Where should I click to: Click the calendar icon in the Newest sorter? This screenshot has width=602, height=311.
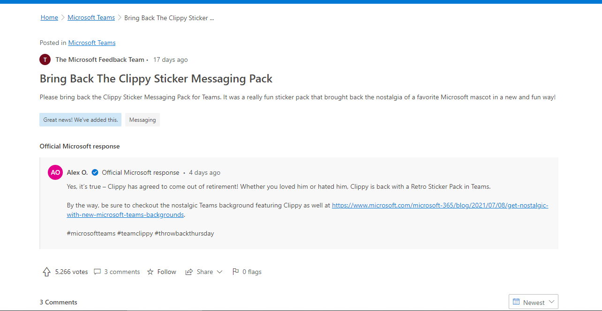click(516, 302)
